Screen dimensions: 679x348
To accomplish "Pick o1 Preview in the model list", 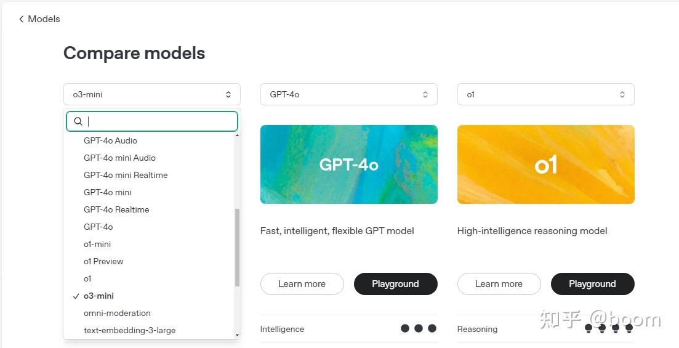I will pyautogui.click(x=103, y=261).
